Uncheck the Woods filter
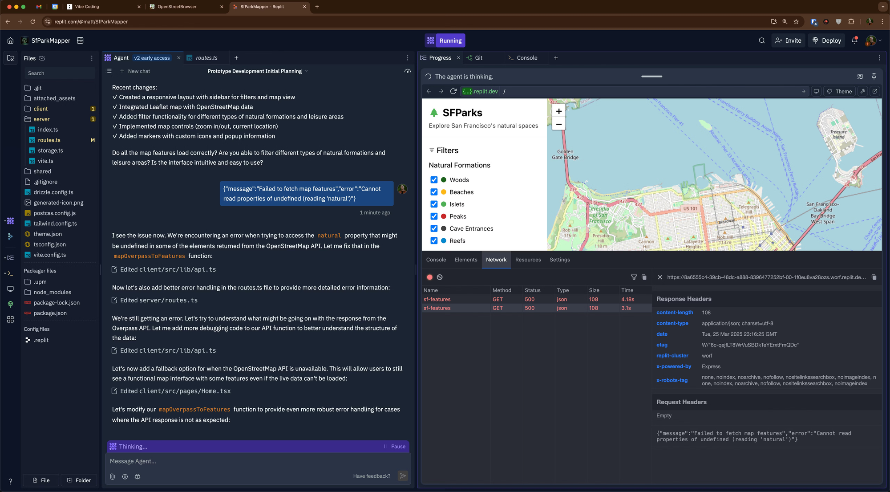This screenshot has width=890, height=492. tap(434, 180)
